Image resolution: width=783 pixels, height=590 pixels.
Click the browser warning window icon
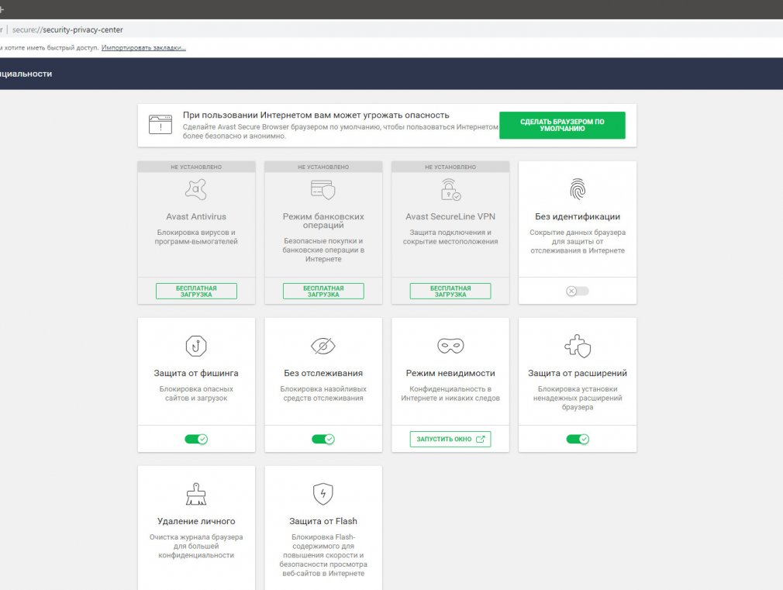160,125
